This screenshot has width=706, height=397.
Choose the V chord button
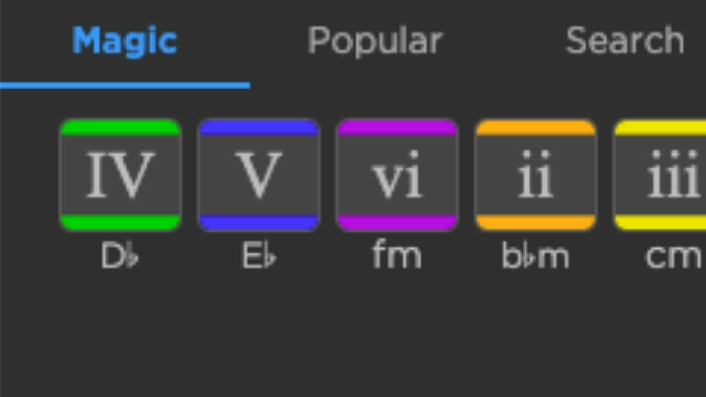click(x=259, y=175)
